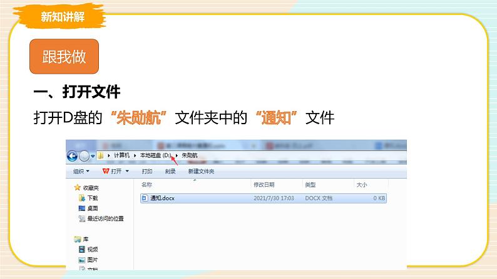Viewport: 497px width, 279px height.
Task: Select 桌面 desktop in navigation pane
Action: pyautogui.click(x=92, y=208)
